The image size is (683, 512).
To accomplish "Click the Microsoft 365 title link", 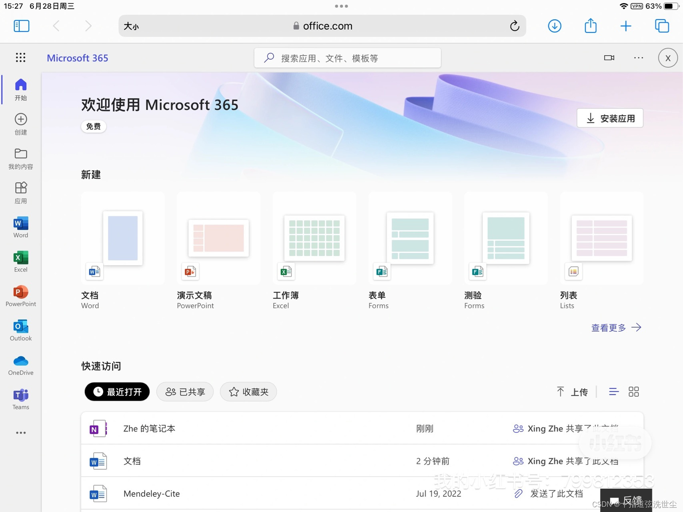I will point(78,58).
